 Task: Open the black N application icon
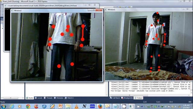[84, 106]
